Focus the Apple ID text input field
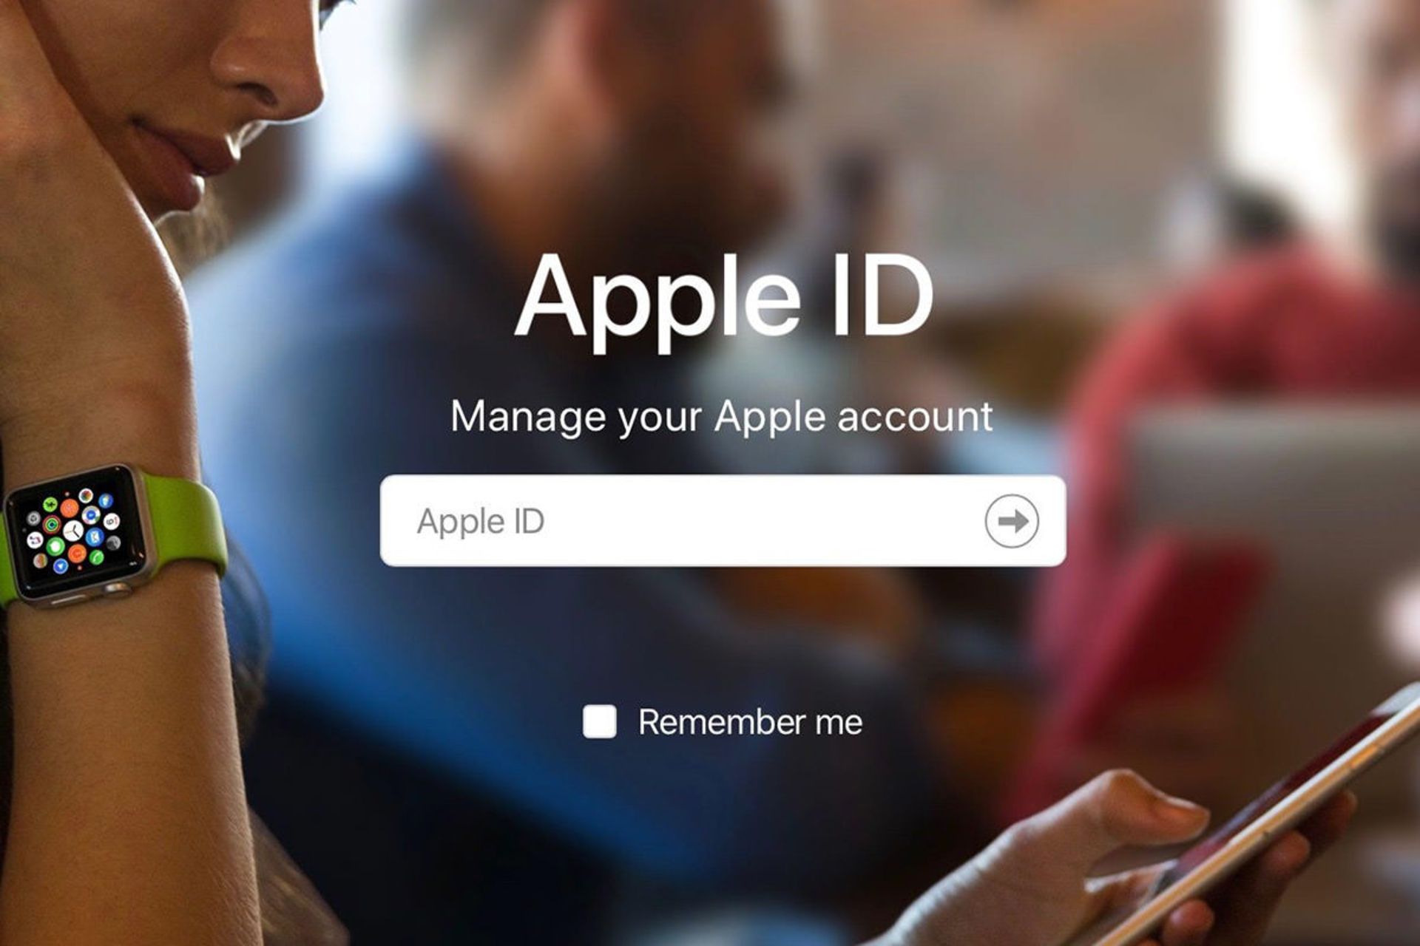The image size is (1420, 946). 723,521
